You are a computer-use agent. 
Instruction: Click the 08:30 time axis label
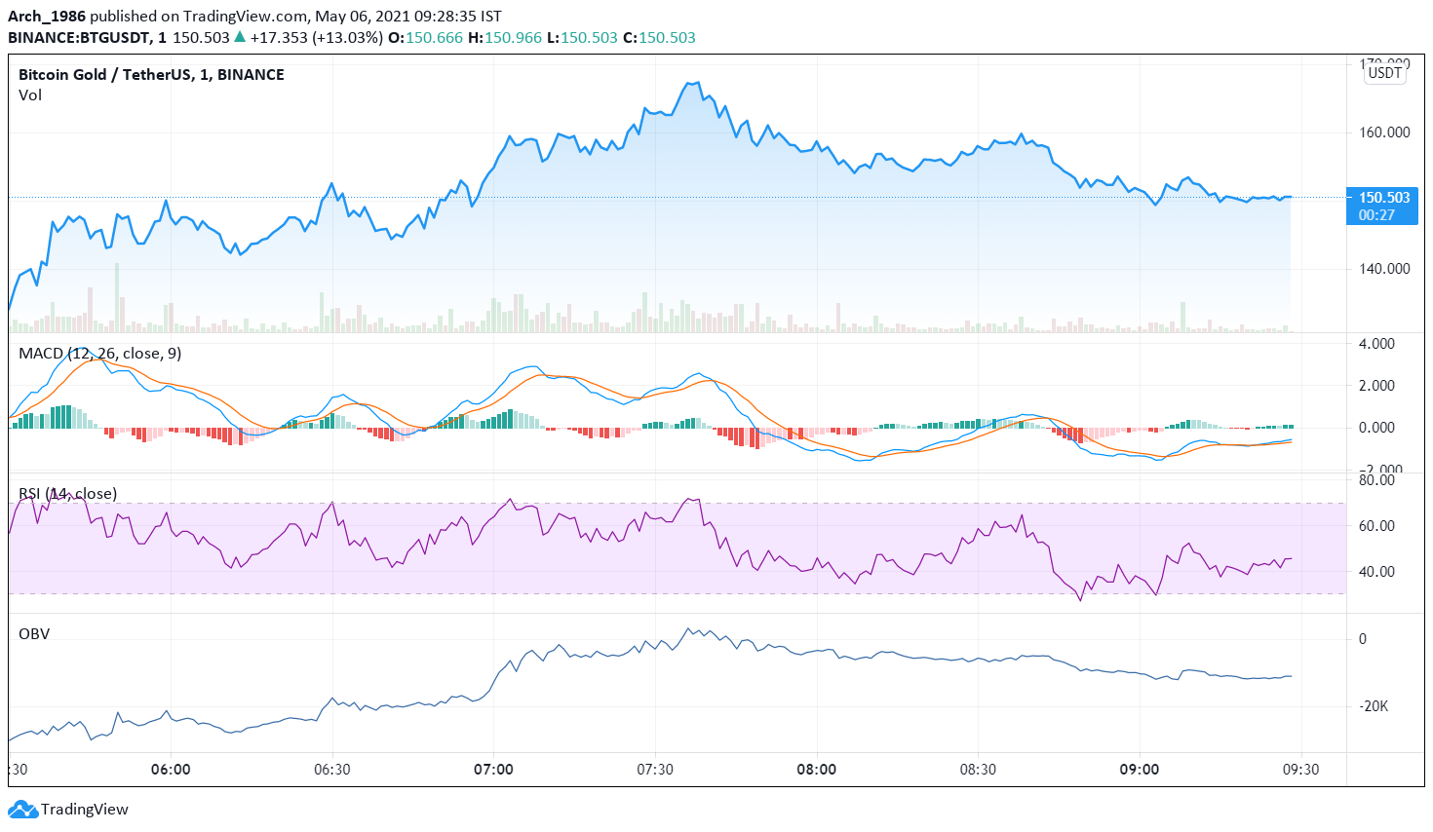pos(978,770)
